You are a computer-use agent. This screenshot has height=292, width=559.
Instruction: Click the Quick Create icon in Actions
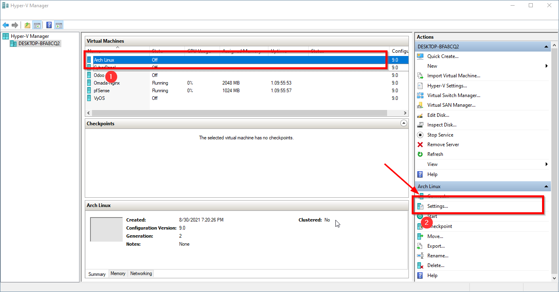point(420,56)
